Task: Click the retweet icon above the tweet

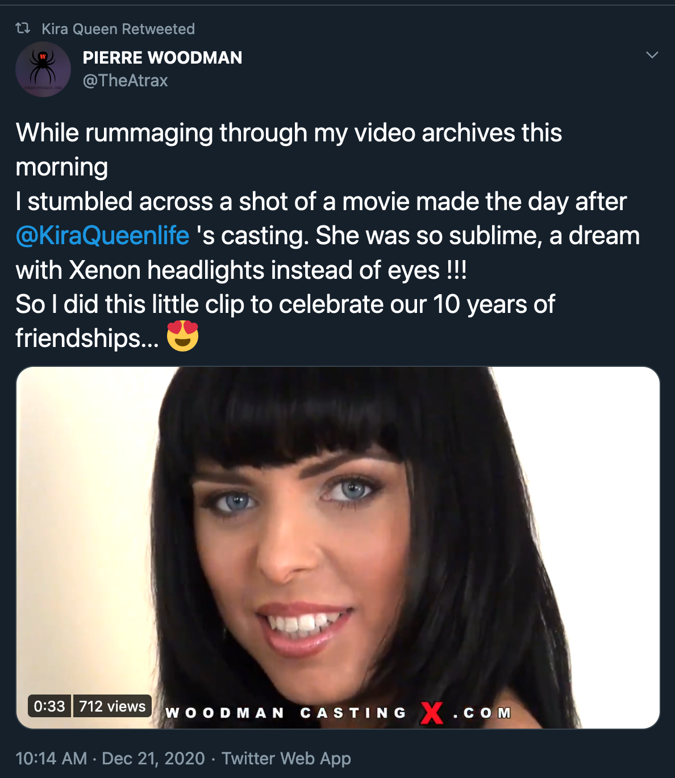Action: point(23,28)
